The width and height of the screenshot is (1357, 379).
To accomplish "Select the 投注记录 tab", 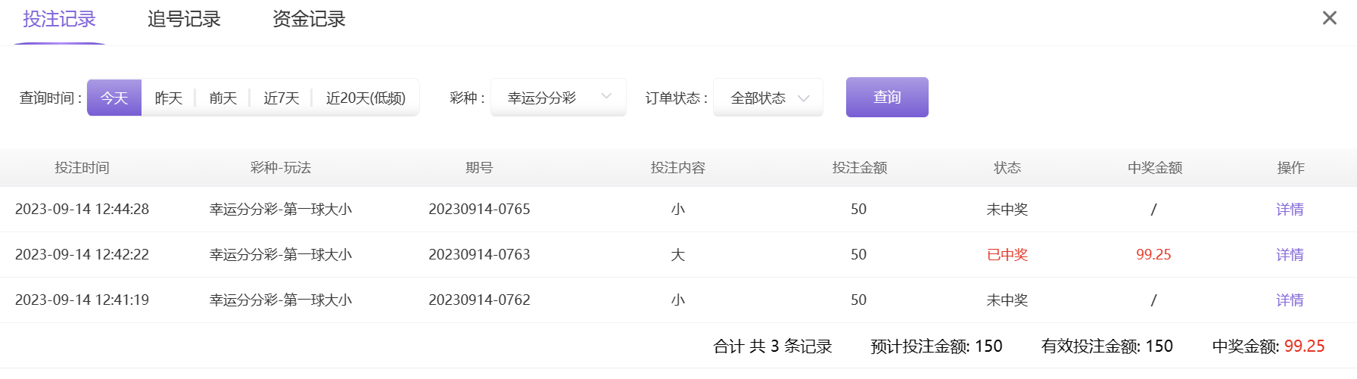I will click(59, 19).
